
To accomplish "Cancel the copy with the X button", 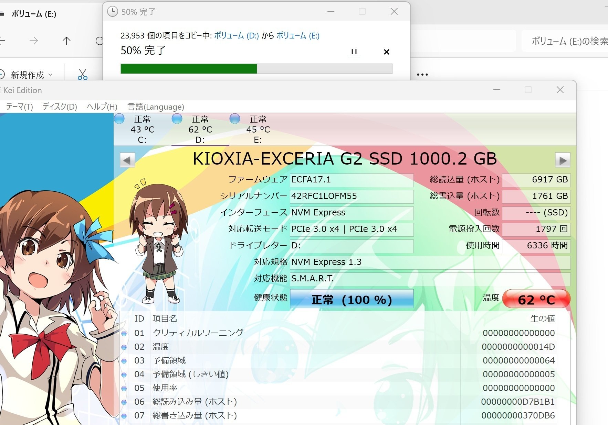I will (x=387, y=52).
